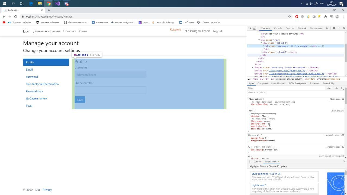
Task: Toggle the .cls class editor button
Action: tap(336, 88)
